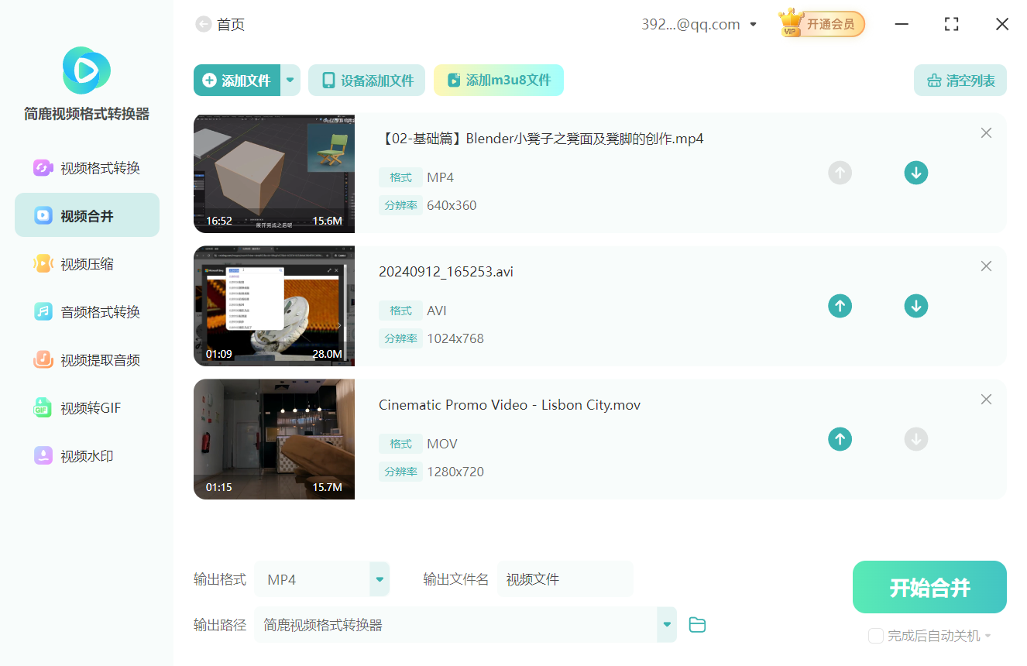Expand the 完成后自动关机 options arrow
Image resolution: width=1027 pixels, height=666 pixels.
click(x=987, y=637)
